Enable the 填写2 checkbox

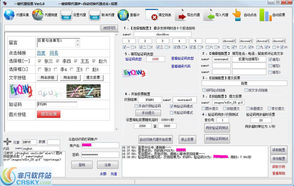click(270, 66)
